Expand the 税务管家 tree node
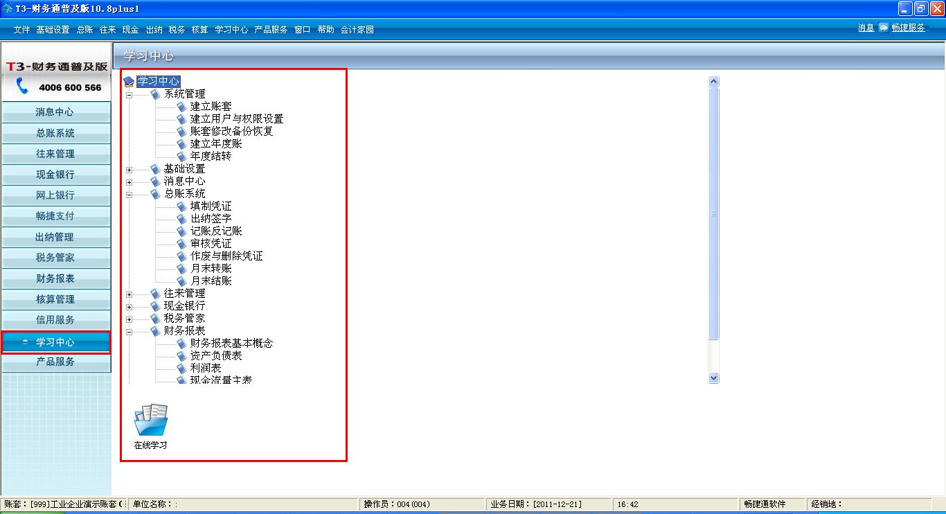 pyautogui.click(x=129, y=319)
